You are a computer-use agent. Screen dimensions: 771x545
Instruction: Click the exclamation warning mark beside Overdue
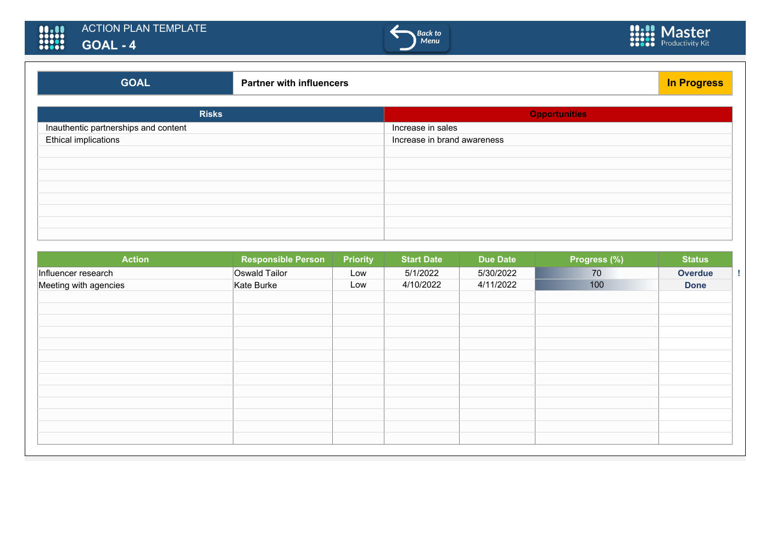[739, 273]
